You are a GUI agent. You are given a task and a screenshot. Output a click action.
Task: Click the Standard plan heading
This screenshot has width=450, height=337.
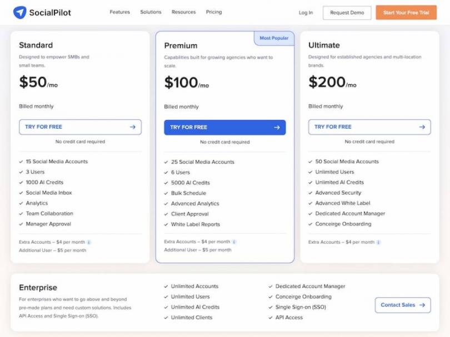36,45
